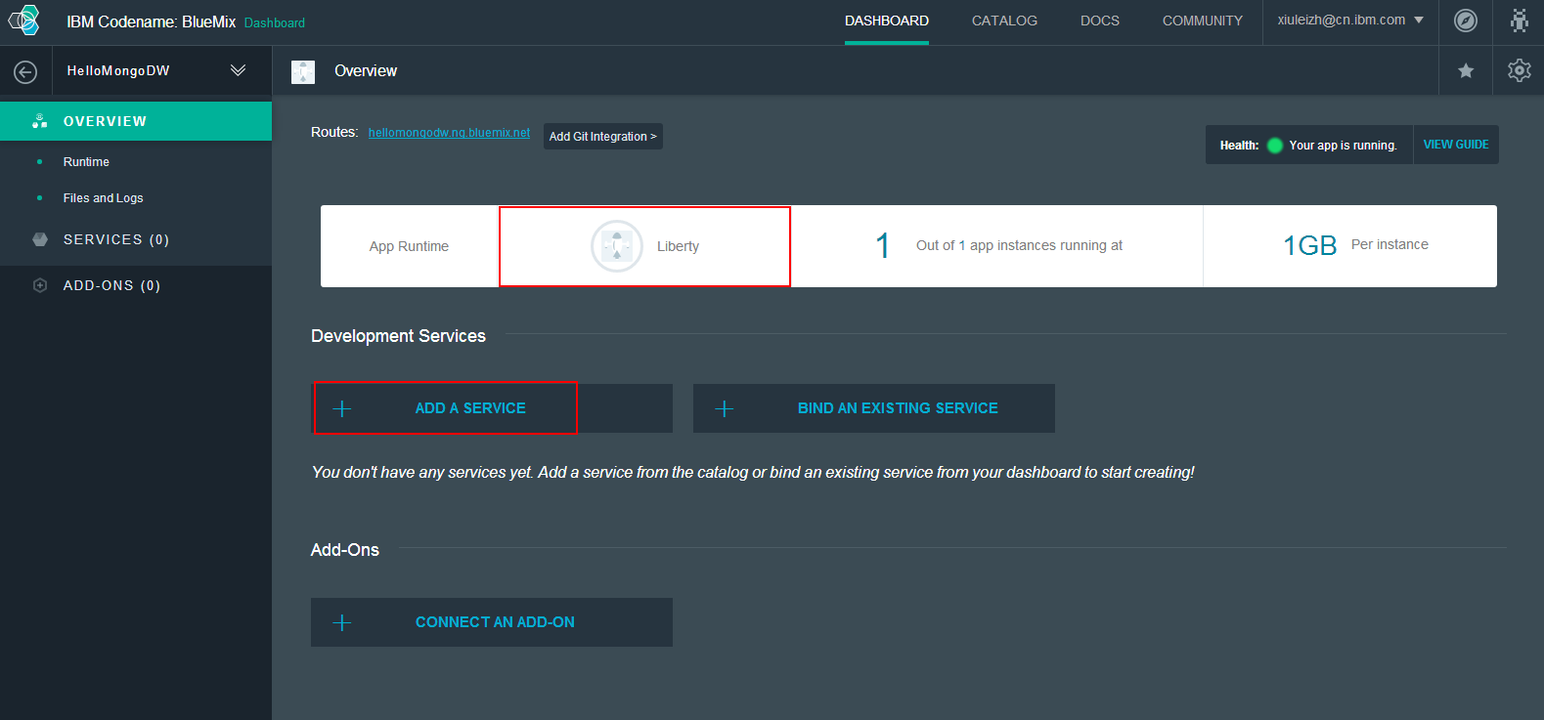Click the App Runtime label
Screen dimensions: 1544x720
tap(409, 246)
